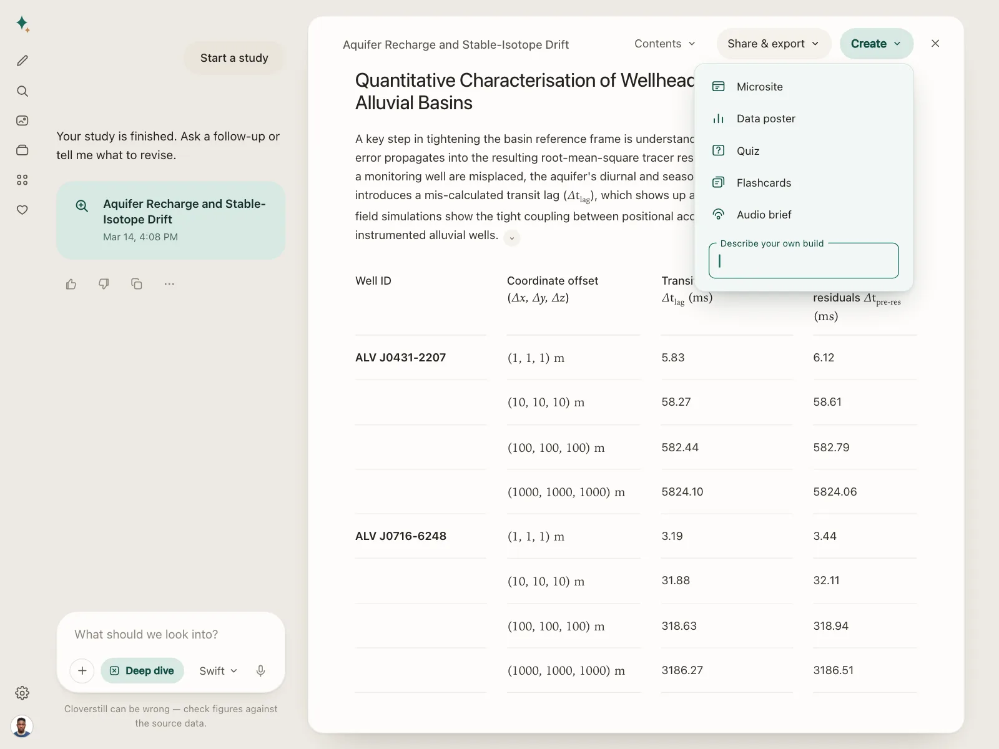The image size is (999, 749).
Task: Add attachment with plus button
Action: click(82, 671)
